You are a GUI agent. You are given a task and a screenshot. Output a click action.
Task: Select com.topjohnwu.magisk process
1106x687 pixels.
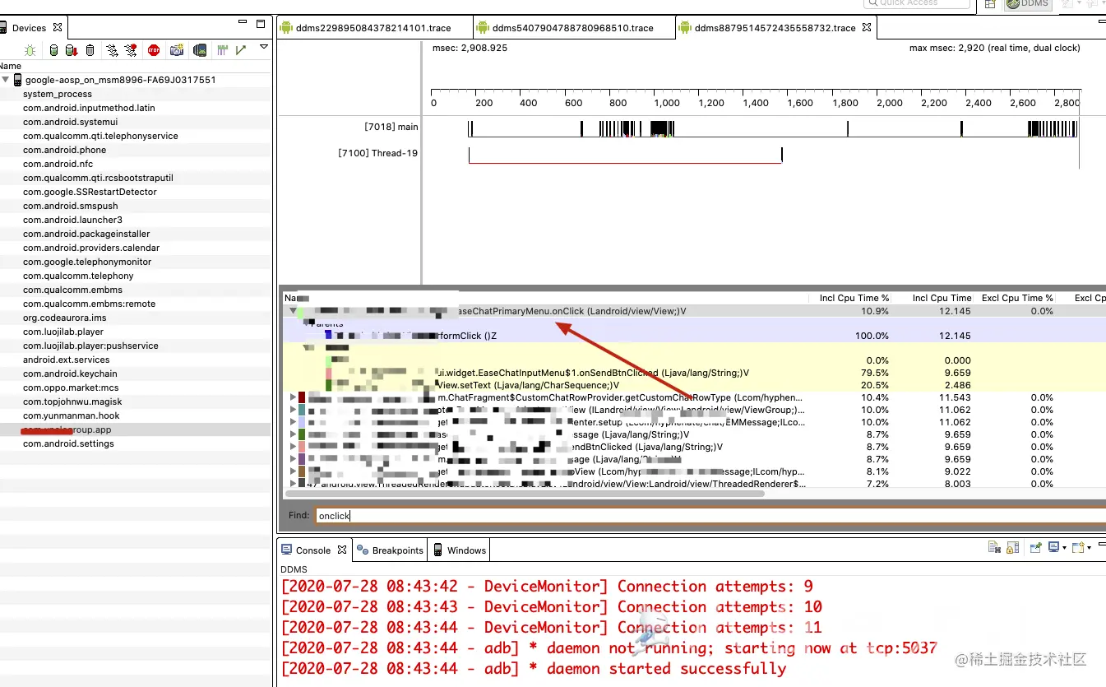click(x=136, y=402)
